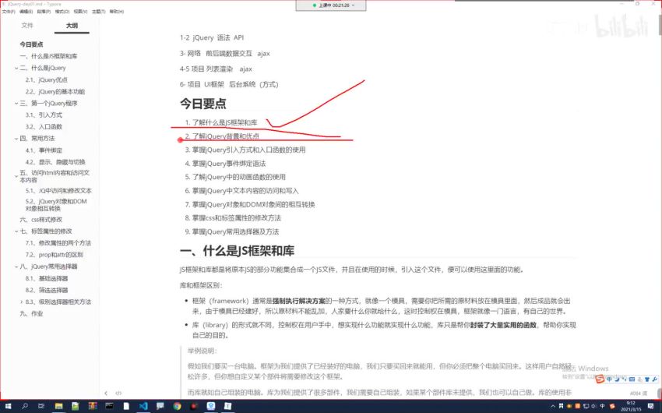Toggle taskbar IME 中 language indicator
Image resolution: width=662 pixels, height=413 pixels.
pos(603,406)
